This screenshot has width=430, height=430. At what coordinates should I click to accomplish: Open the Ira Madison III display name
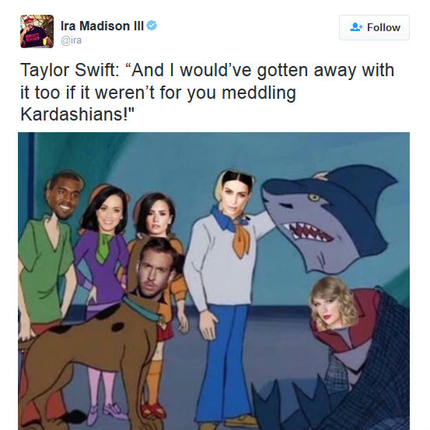click(x=102, y=26)
